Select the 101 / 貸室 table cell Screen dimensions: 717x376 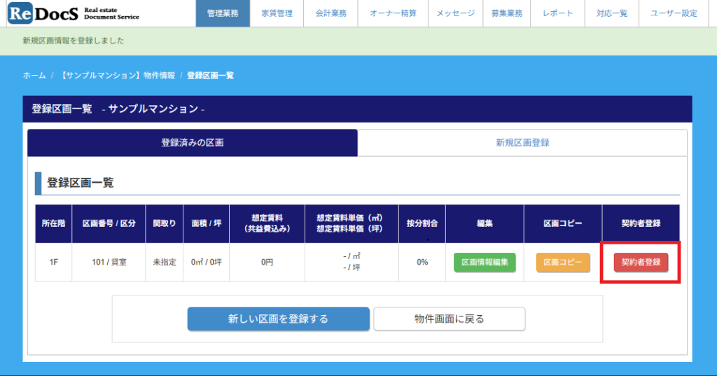tap(109, 263)
